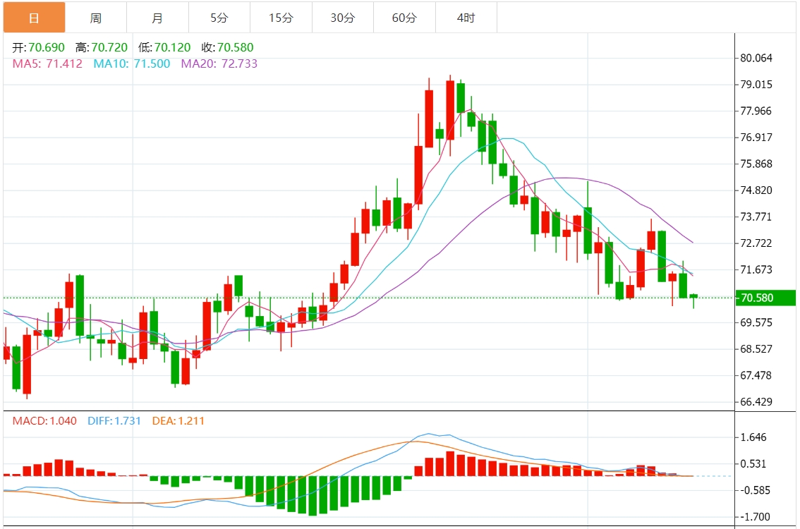This screenshot has height=529, width=800.
Task: Click the 66.429 price axis label
Action: pos(756,402)
